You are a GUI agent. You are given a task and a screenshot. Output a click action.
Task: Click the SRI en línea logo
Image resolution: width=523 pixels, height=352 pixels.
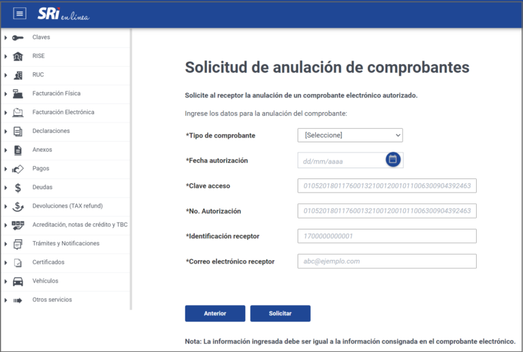[x=63, y=14]
